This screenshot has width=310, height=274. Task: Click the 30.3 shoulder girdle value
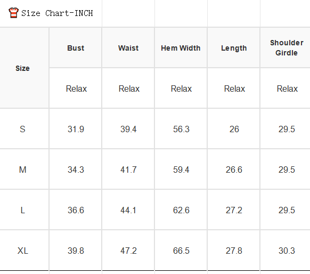pos(287,251)
